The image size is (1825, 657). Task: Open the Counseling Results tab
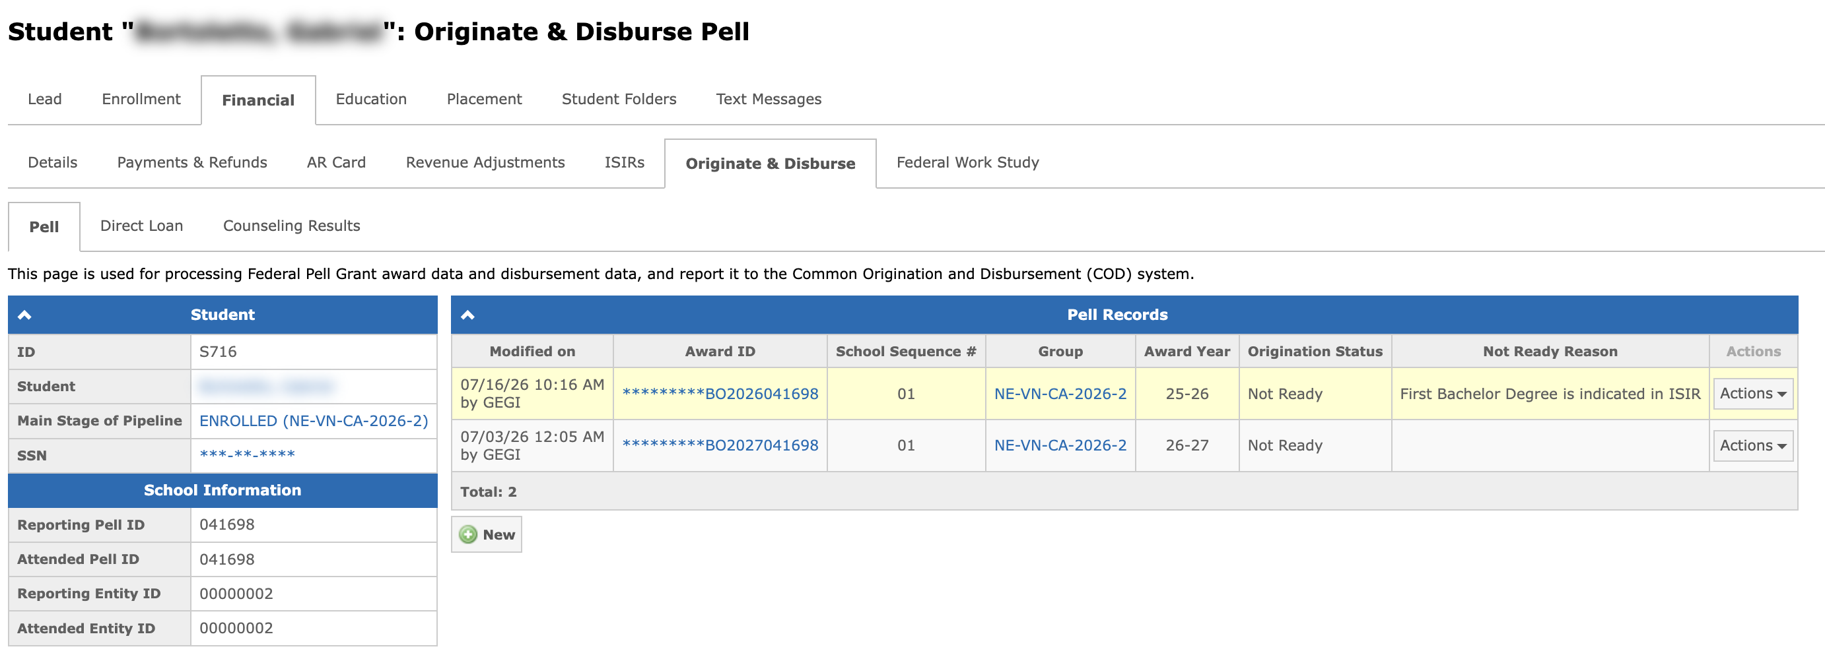[291, 226]
